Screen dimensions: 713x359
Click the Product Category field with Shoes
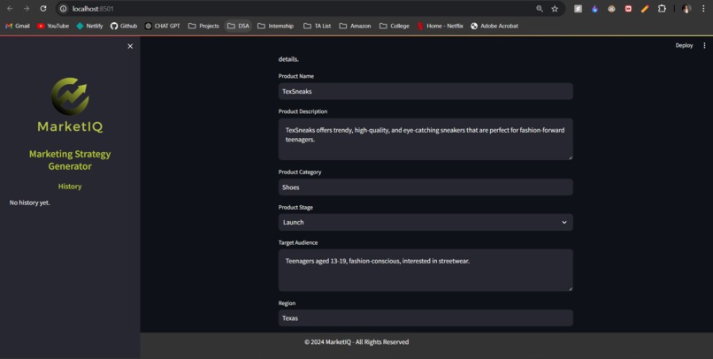point(425,187)
